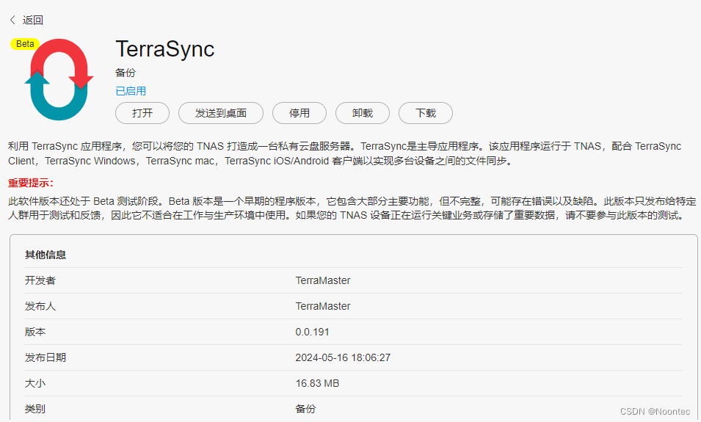The height and width of the screenshot is (422, 701).
Task: Click the release date 2024-05-16 18:06:27
Action: pos(342,357)
